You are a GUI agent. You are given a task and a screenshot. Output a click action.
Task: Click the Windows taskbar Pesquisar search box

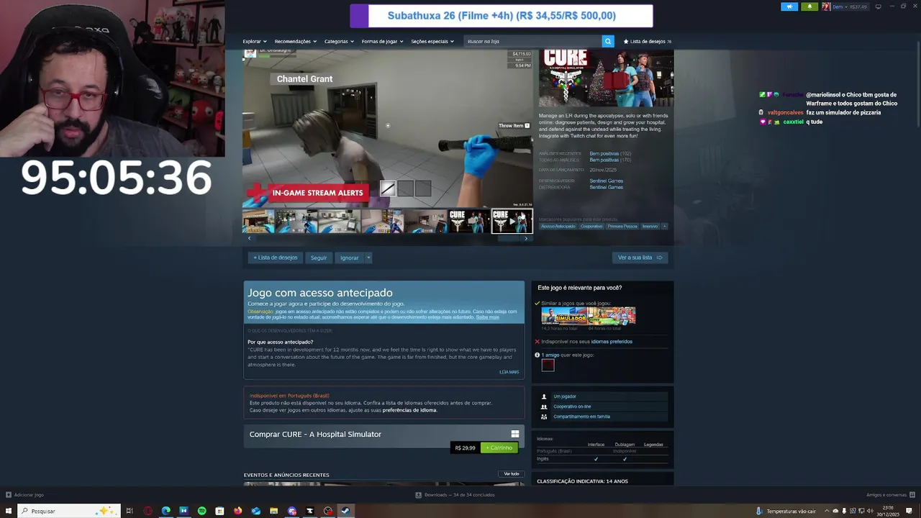click(x=68, y=511)
